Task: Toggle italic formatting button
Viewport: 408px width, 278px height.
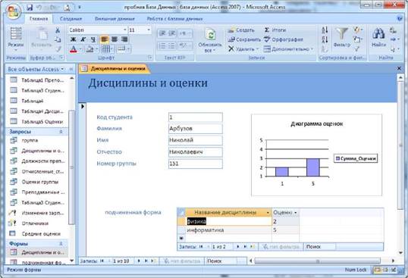Action: point(83,39)
